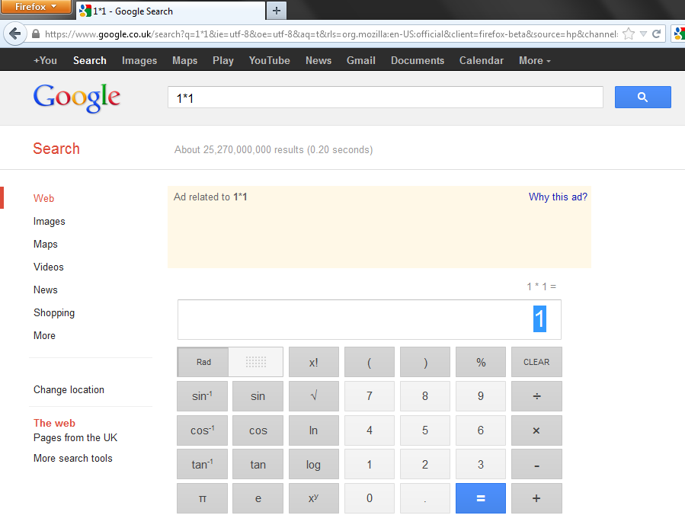This screenshot has width=685, height=528.
Task: Click the blue equals key
Action: click(x=481, y=498)
